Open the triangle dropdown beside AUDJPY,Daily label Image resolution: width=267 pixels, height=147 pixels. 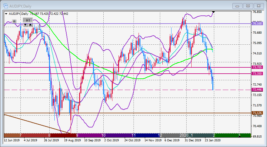coord(6,14)
